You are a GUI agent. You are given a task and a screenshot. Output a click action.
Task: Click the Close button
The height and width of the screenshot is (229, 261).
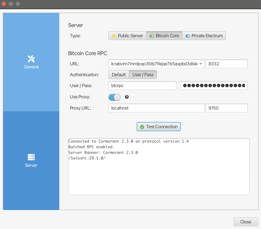coord(246,222)
